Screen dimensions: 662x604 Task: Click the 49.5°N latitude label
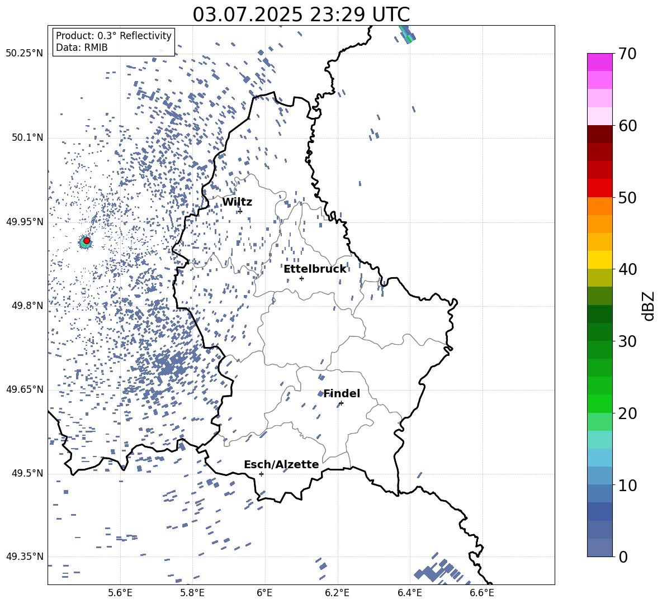[x=27, y=473]
